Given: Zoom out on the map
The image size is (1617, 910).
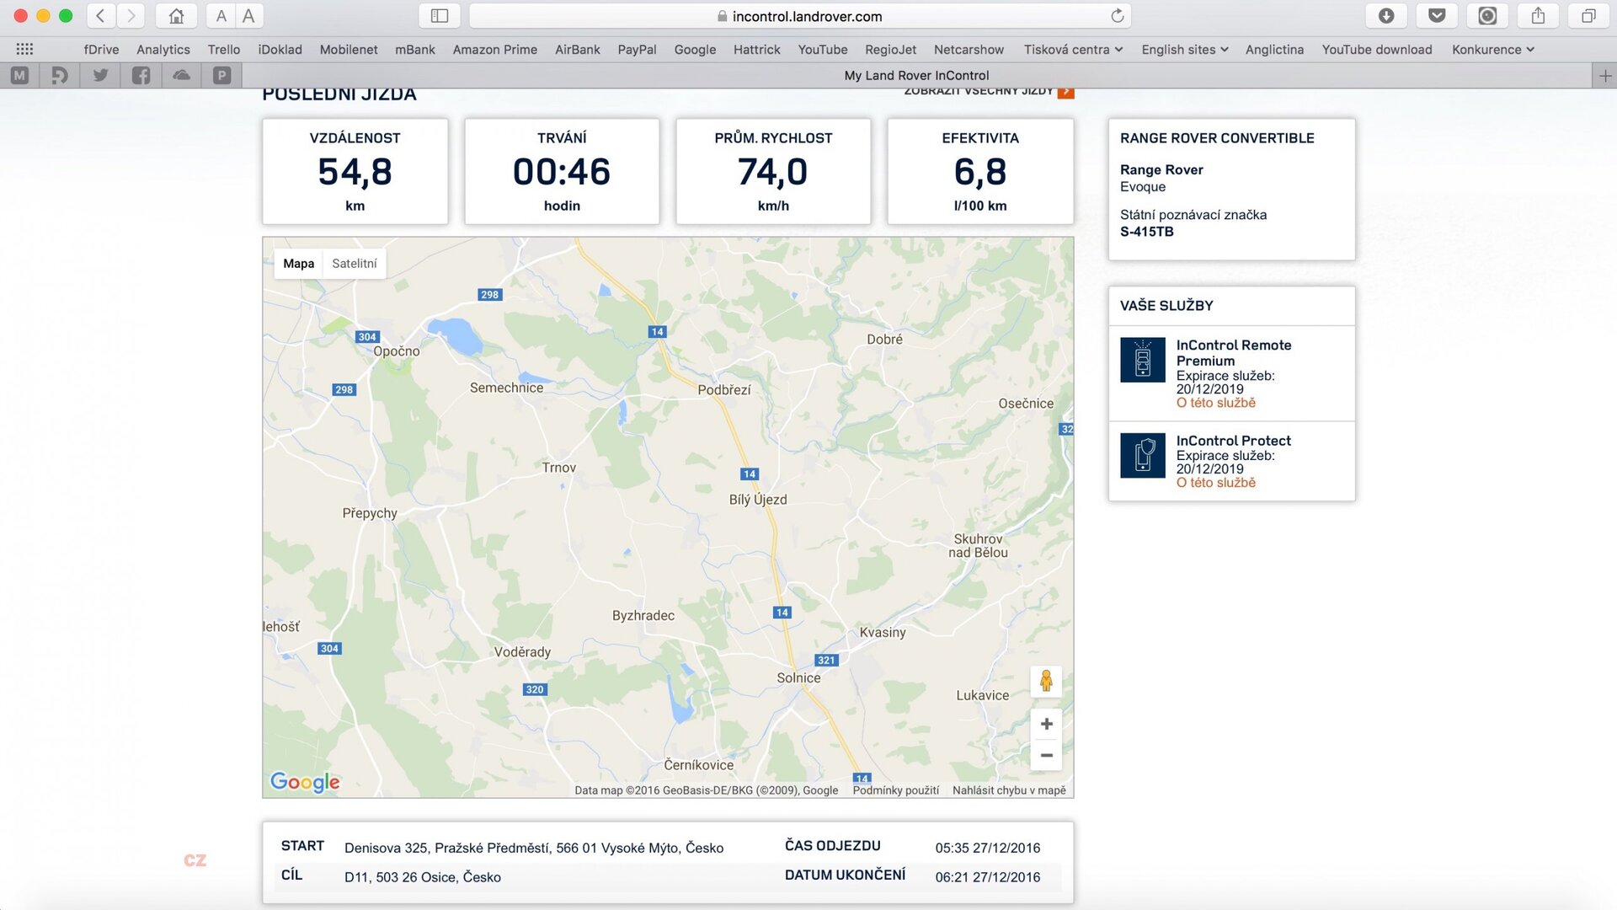Looking at the screenshot, I should click(x=1046, y=756).
